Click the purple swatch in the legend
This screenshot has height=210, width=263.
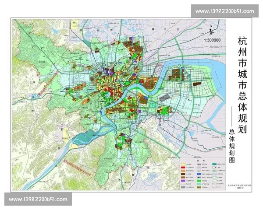point(183,181)
